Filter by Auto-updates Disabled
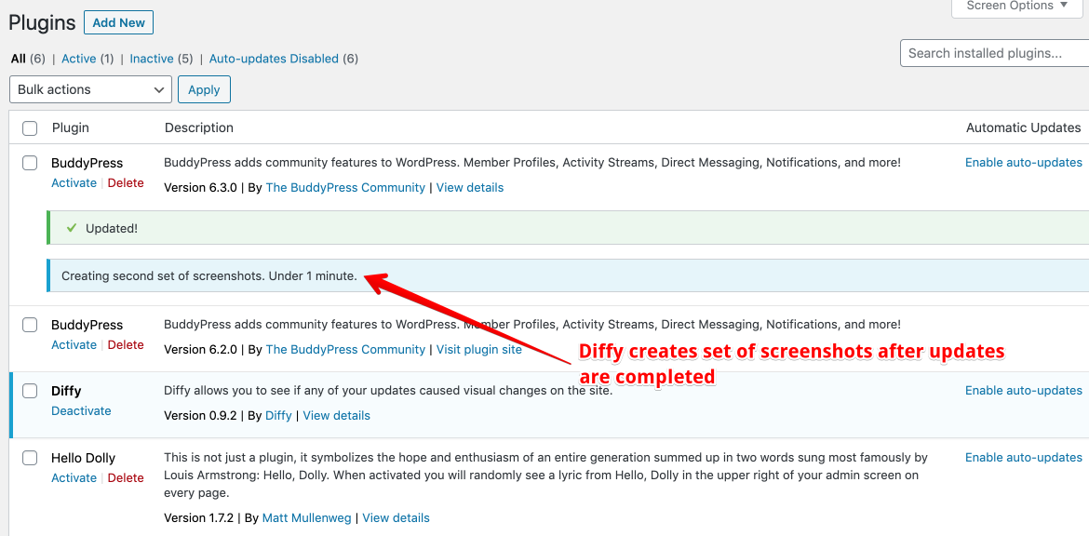 click(x=274, y=59)
